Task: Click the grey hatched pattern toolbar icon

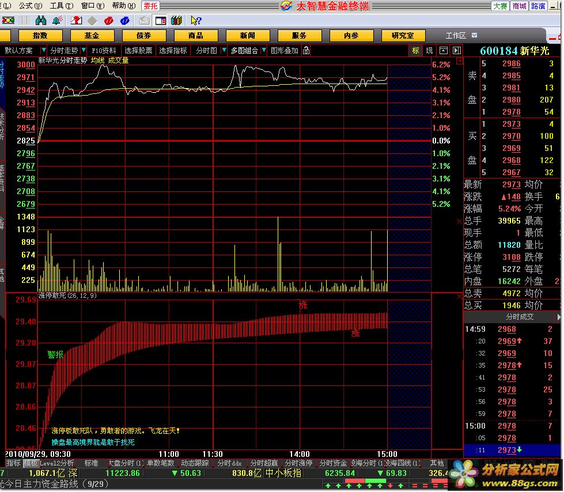Action: coord(24,21)
